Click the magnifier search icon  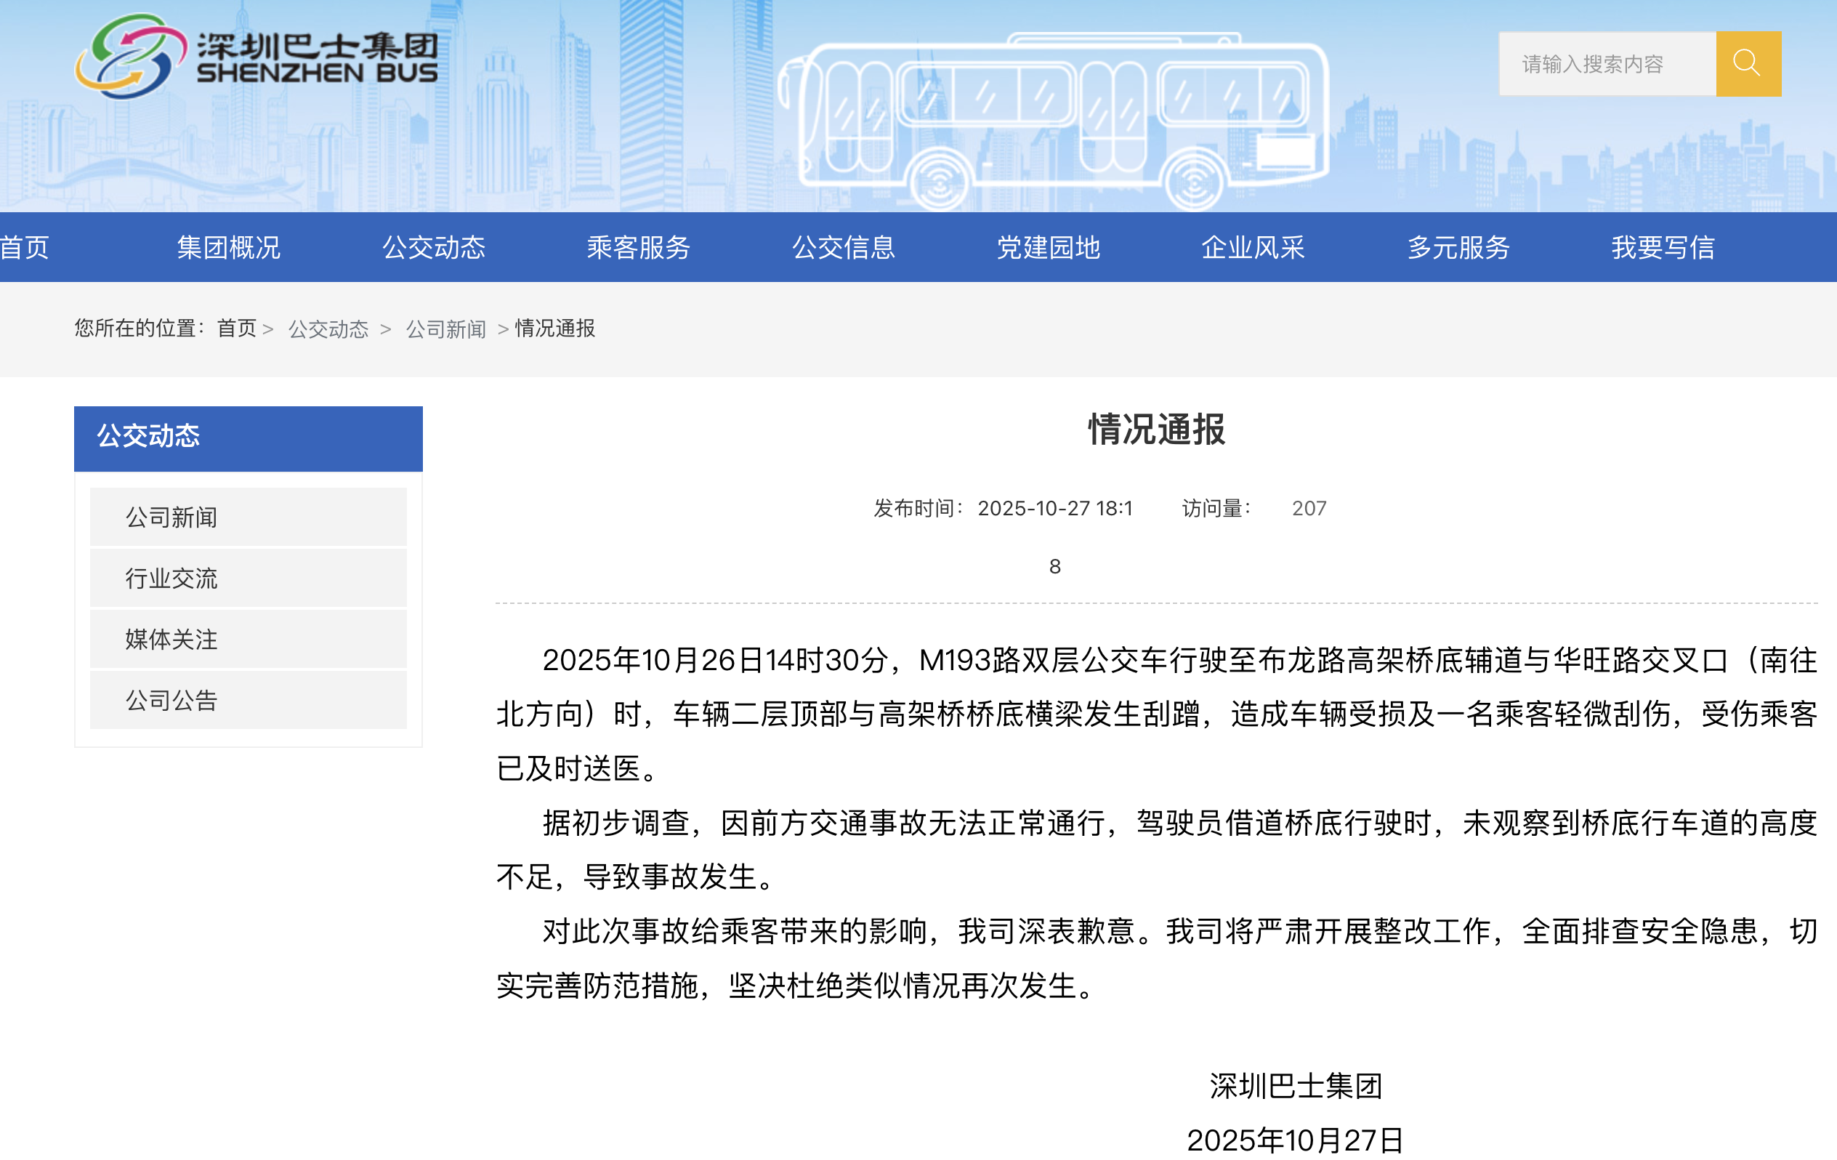1747,64
